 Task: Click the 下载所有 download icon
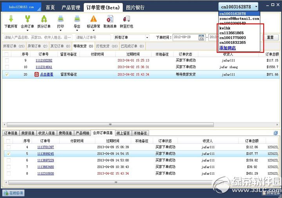[11, 19]
